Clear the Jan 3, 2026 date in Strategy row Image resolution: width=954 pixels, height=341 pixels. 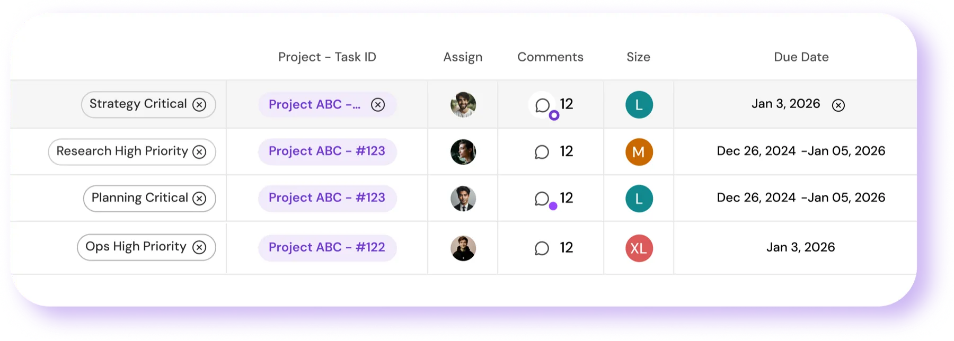click(838, 105)
